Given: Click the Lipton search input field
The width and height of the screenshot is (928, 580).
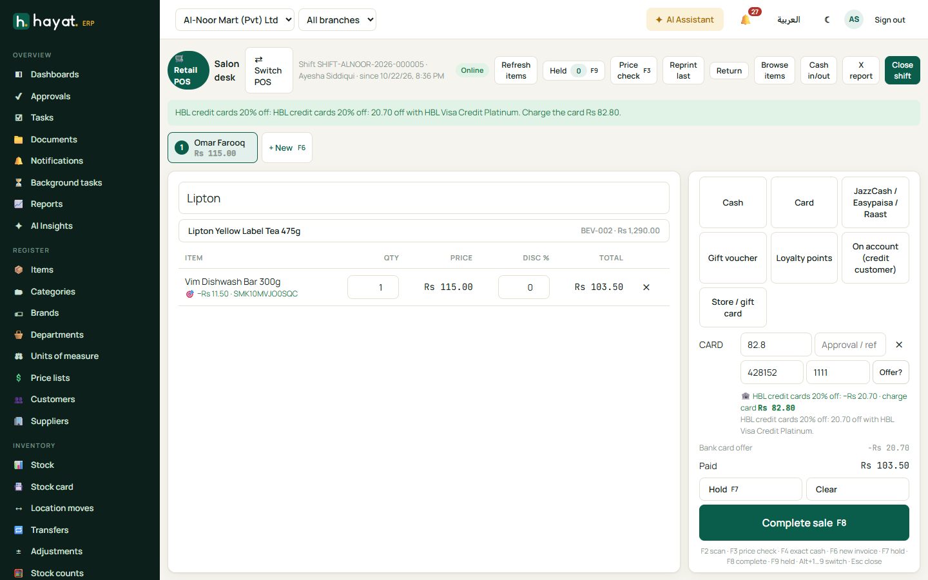Looking at the screenshot, I should click(x=424, y=198).
